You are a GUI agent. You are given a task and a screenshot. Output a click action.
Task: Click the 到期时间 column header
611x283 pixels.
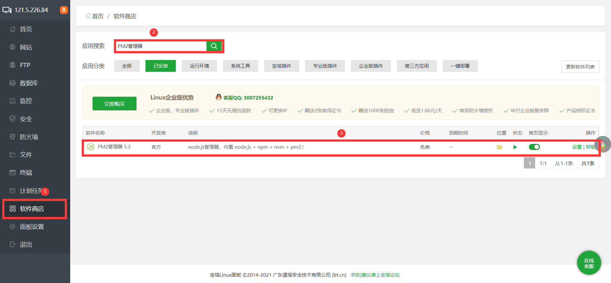[458, 133]
